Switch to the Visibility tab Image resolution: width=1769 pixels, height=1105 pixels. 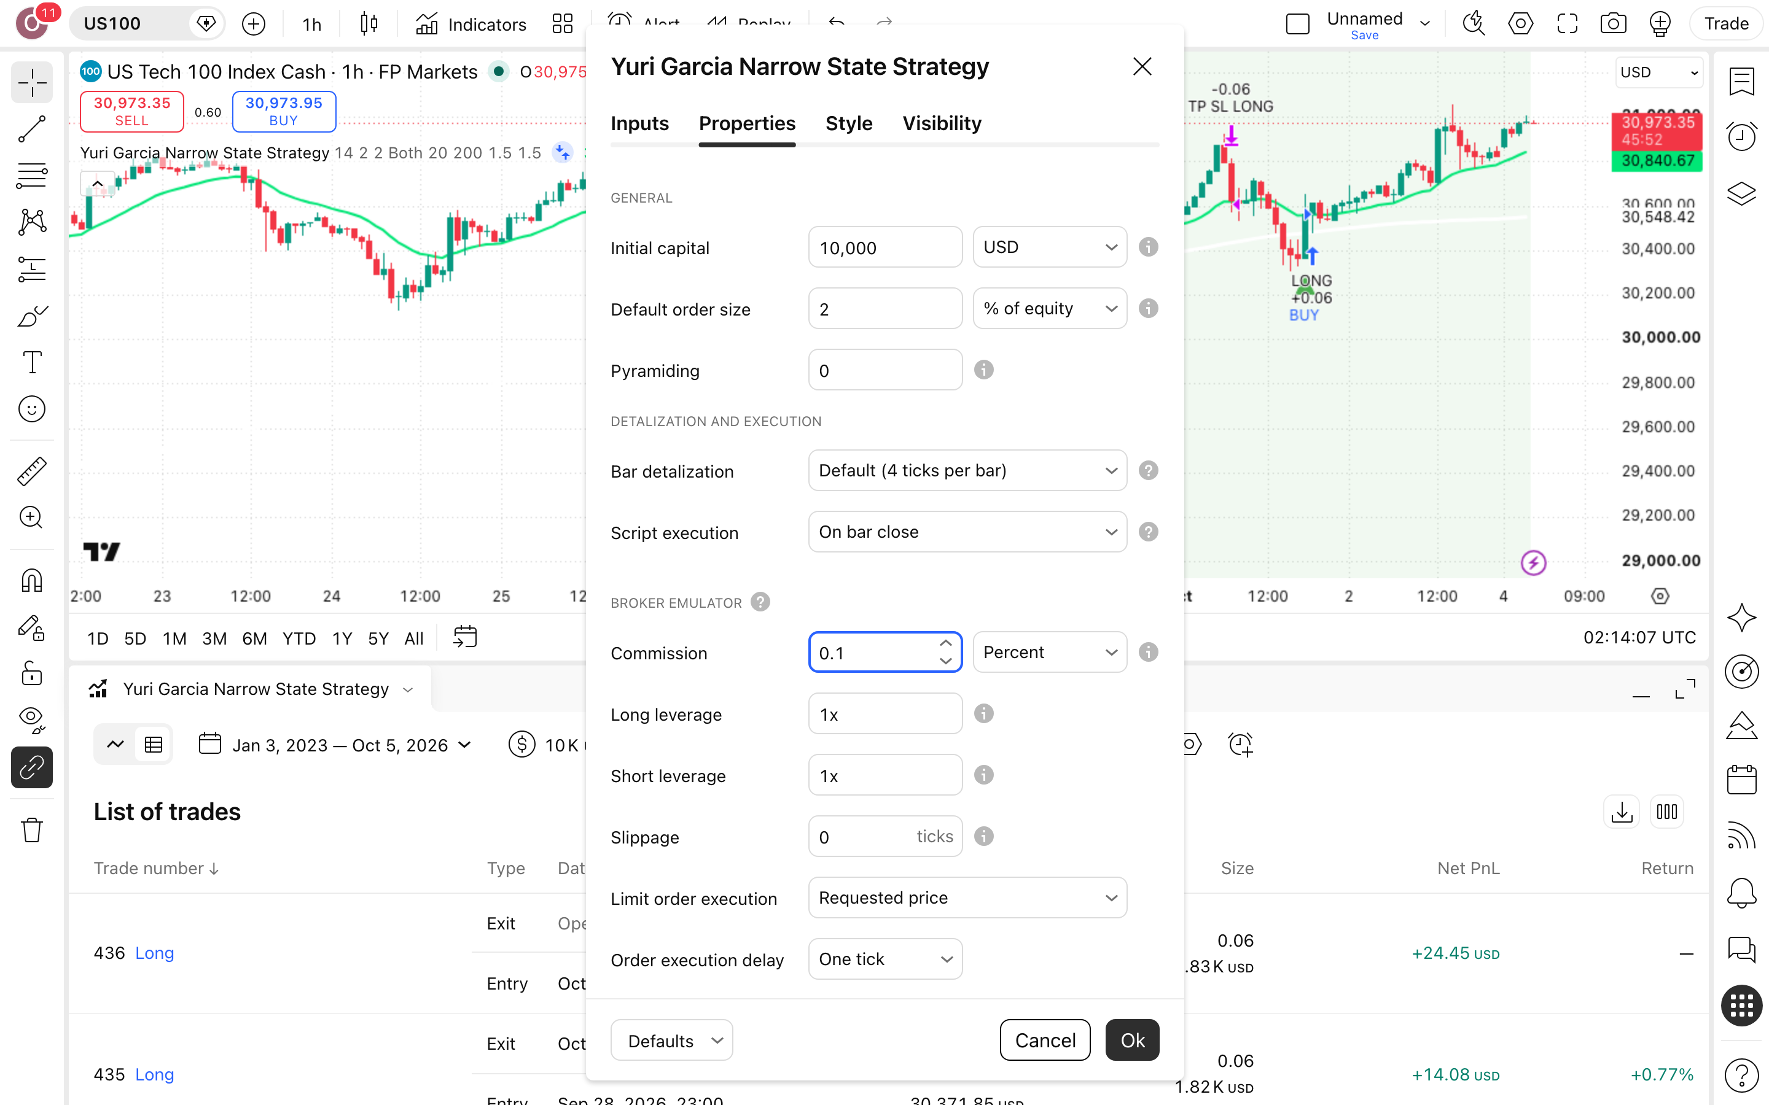click(942, 123)
